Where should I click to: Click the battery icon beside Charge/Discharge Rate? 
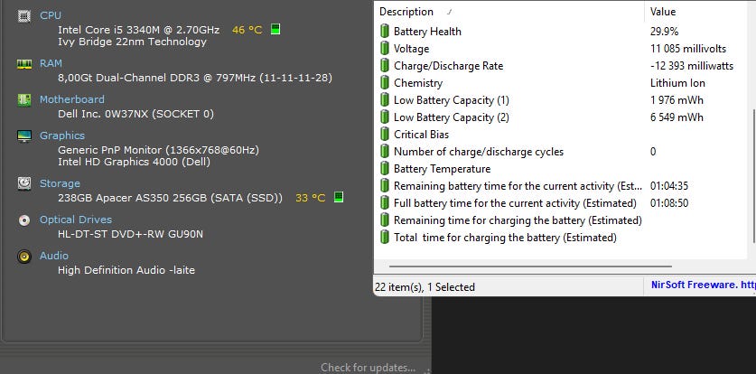(x=384, y=66)
